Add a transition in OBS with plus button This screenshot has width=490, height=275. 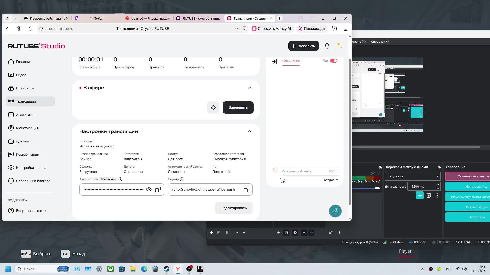point(420,195)
